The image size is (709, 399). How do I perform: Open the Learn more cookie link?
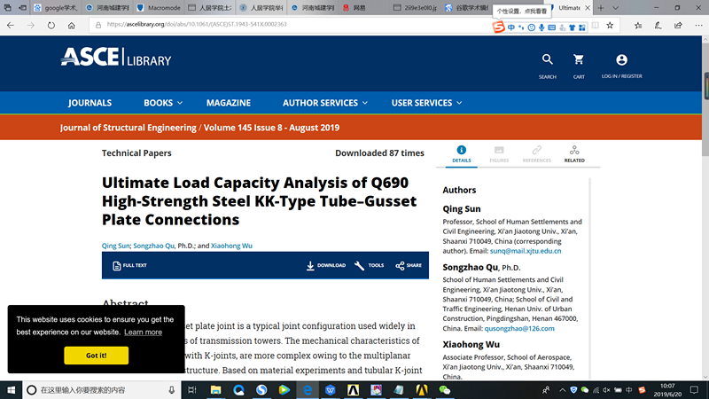pos(143,332)
